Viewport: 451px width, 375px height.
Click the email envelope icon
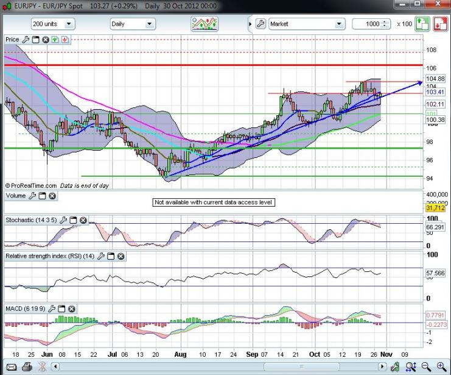click(x=10, y=366)
